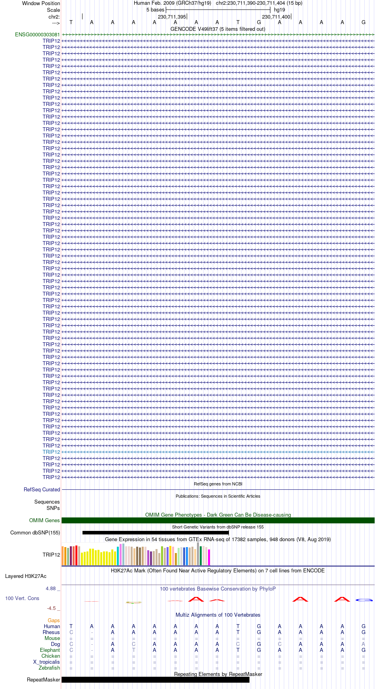Click Short Genetic Variants from dbSNP title
The image size is (375, 689).
point(218,527)
